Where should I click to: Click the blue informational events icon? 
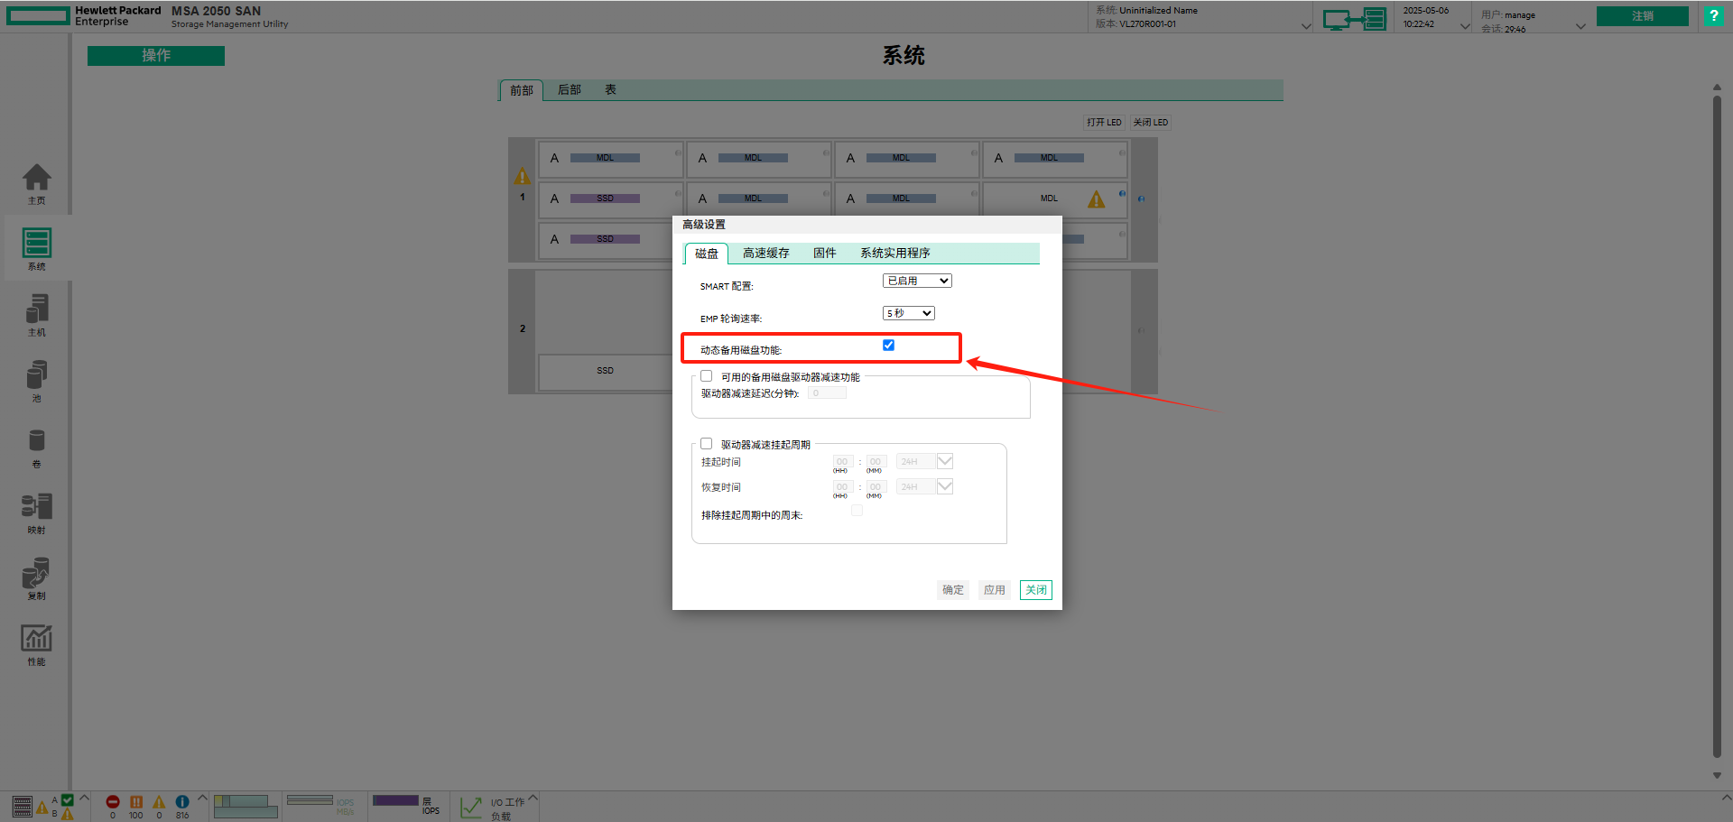pyautogui.click(x=182, y=802)
